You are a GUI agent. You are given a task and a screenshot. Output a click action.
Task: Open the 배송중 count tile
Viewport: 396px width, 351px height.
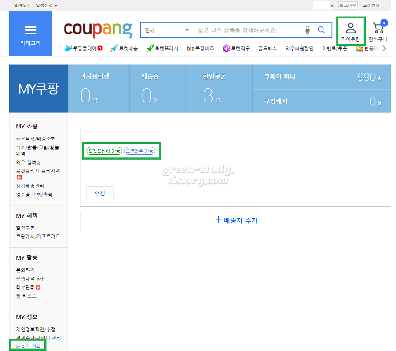[x=160, y=88]
